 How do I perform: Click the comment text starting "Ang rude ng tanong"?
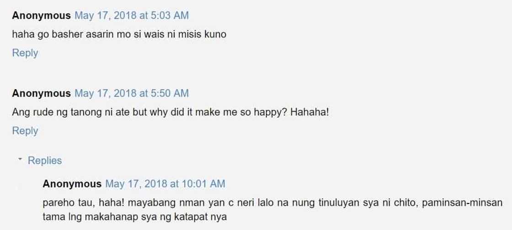click(x=171, y=112)
